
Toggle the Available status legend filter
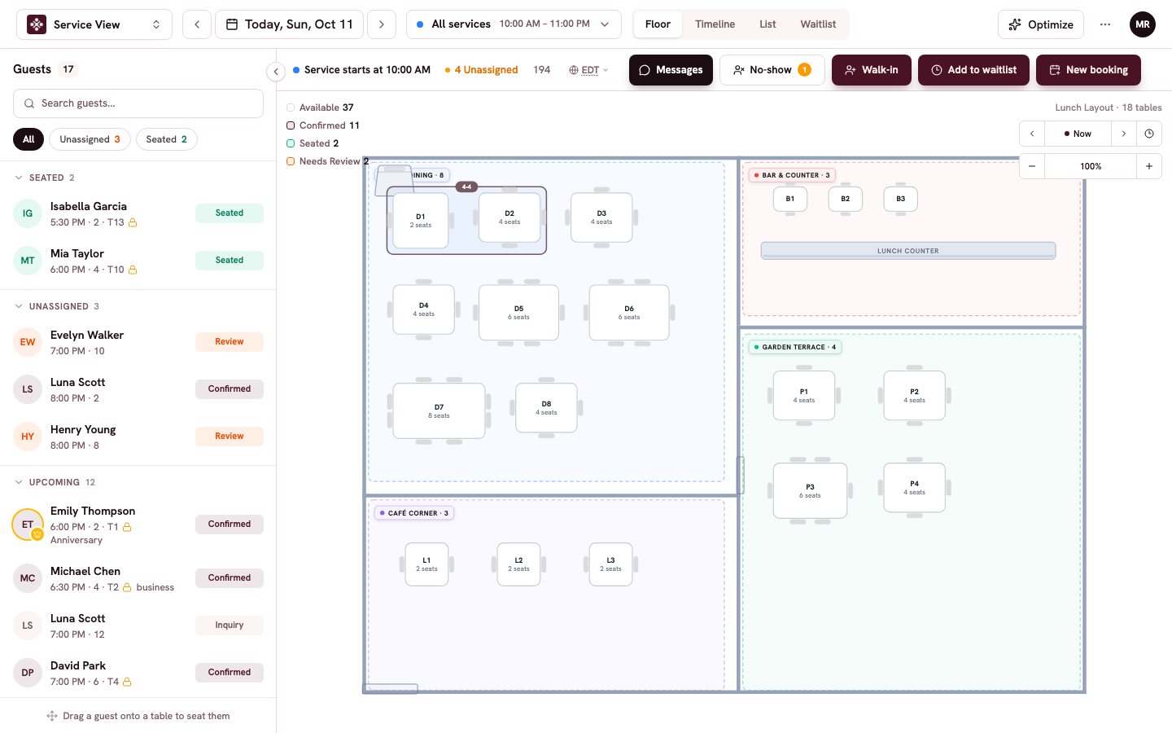click(x=320, y=108)
